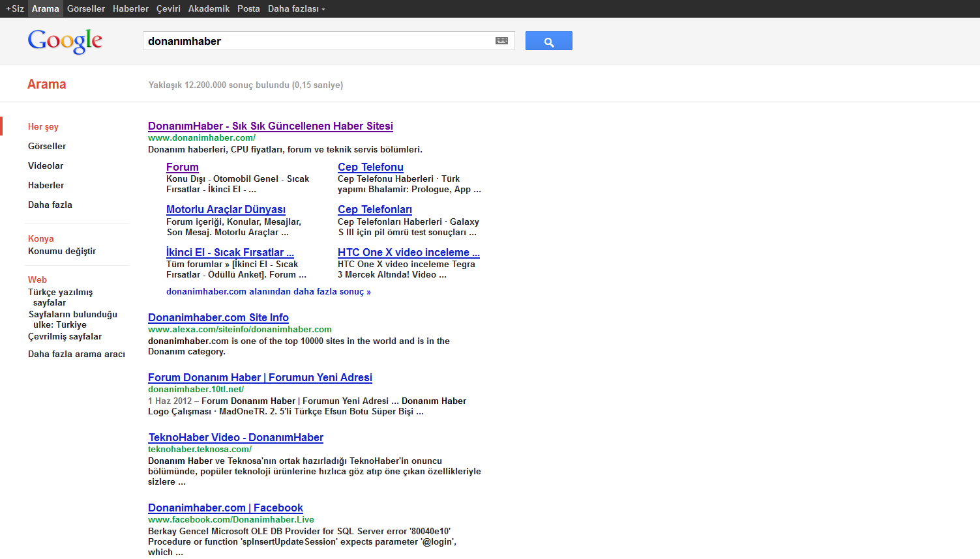Viewport: 980px width, 559px height.
Task: Open the +Siz top bar item
Action: click(15, 8)
